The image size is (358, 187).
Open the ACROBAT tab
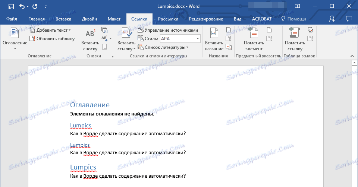click(x=262, y=19)
